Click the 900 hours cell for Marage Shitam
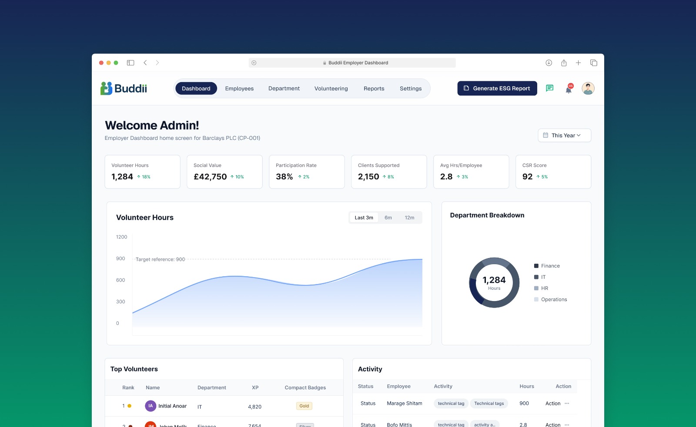 524,404
